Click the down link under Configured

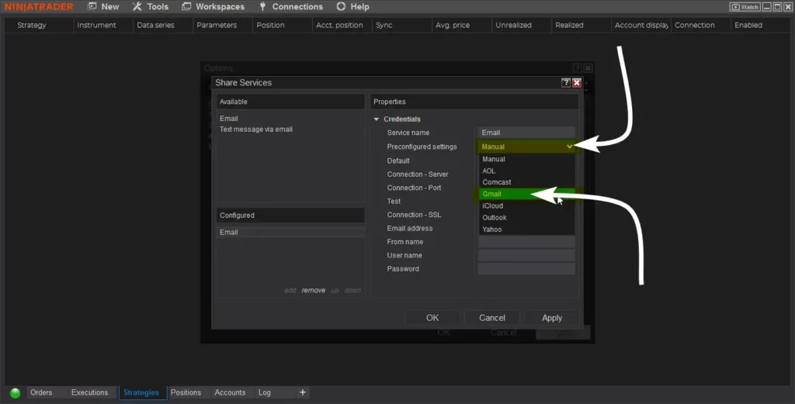pos(352,290)
